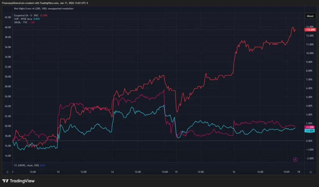The height and width of the screenshot is (187, 319).
Task: Open the Mixed currency selector
Action: click(310, 15)
